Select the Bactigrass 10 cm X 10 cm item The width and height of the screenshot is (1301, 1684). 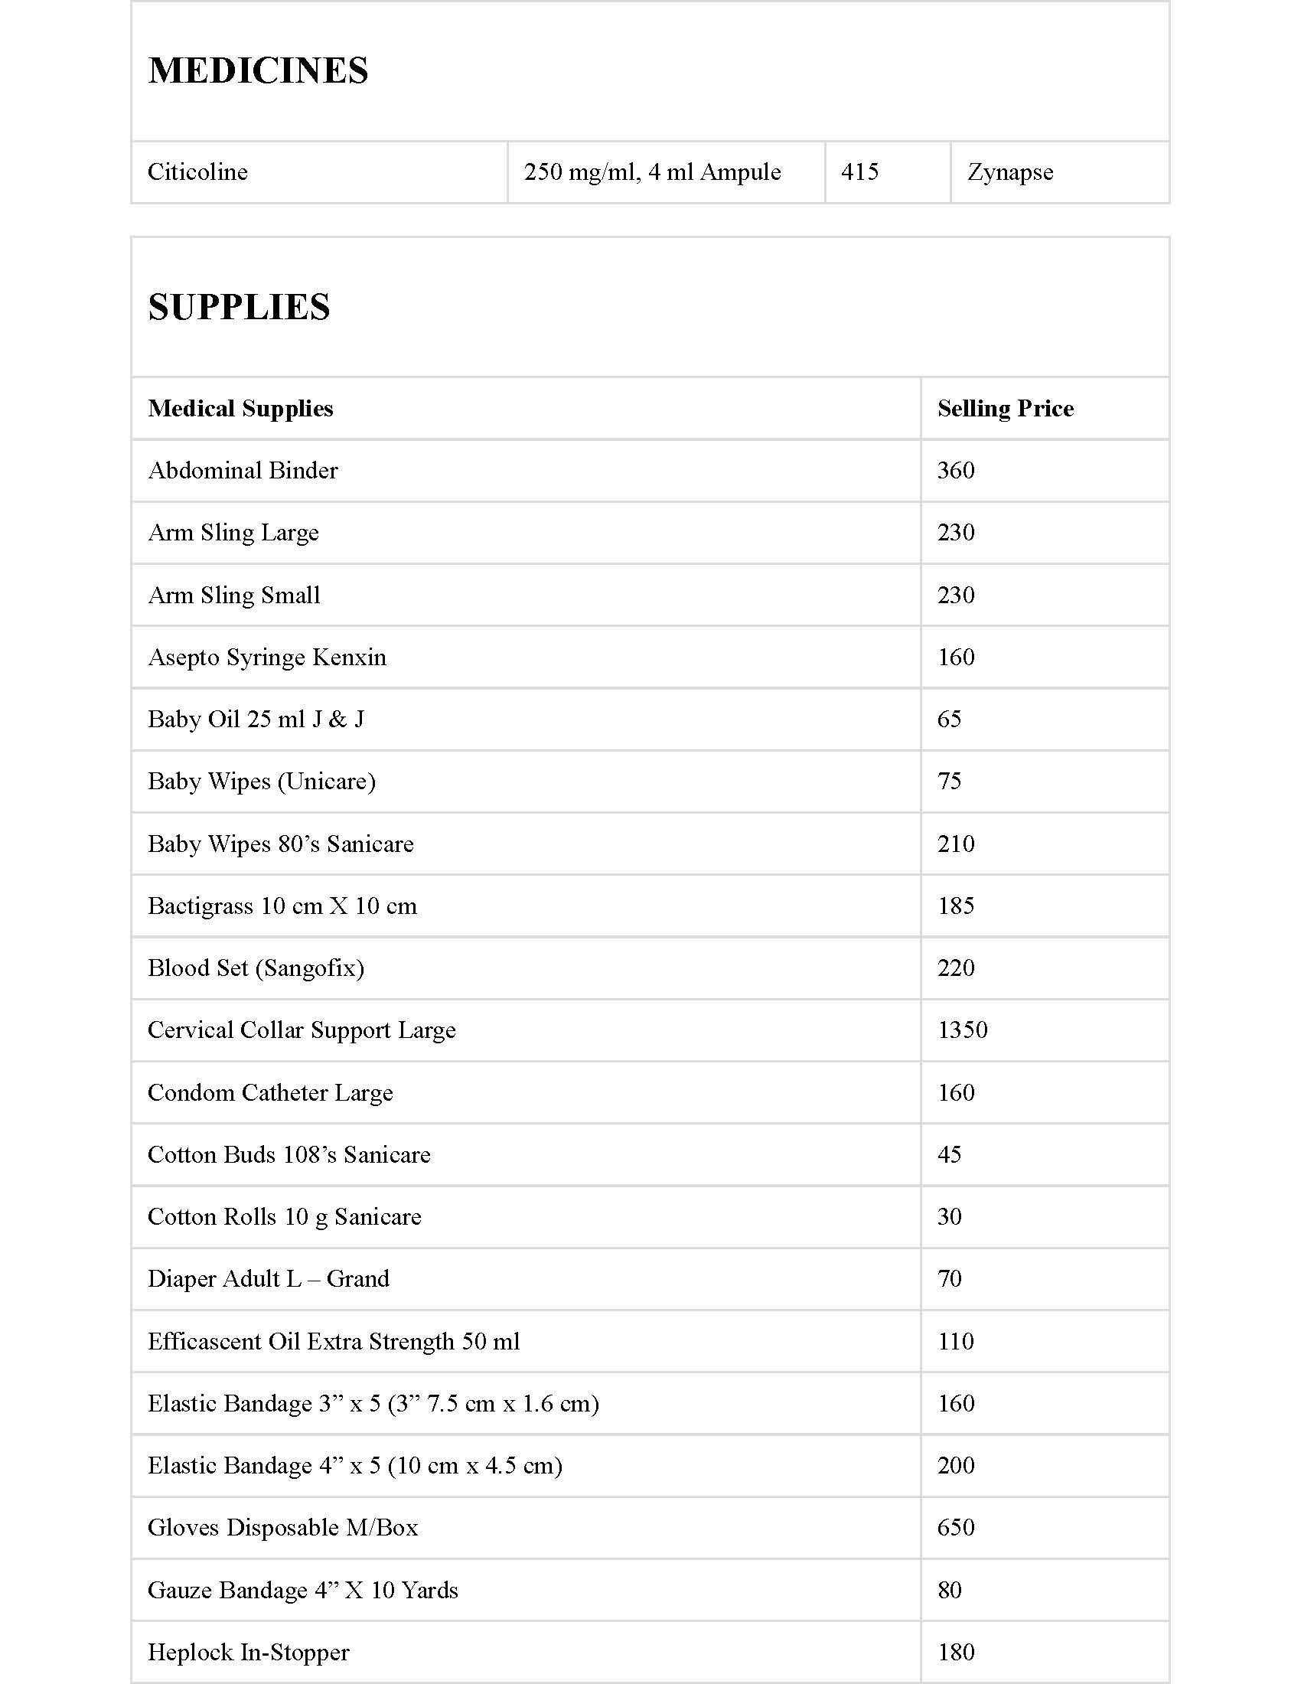coord(282,906)
